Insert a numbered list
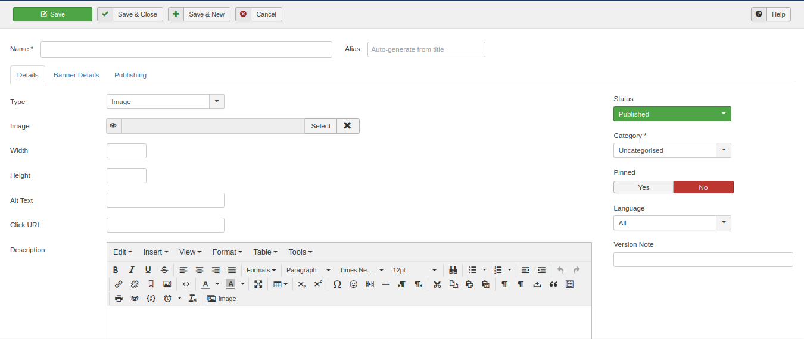This screenshot has width=804, height=339. click(x=498, y=270)
